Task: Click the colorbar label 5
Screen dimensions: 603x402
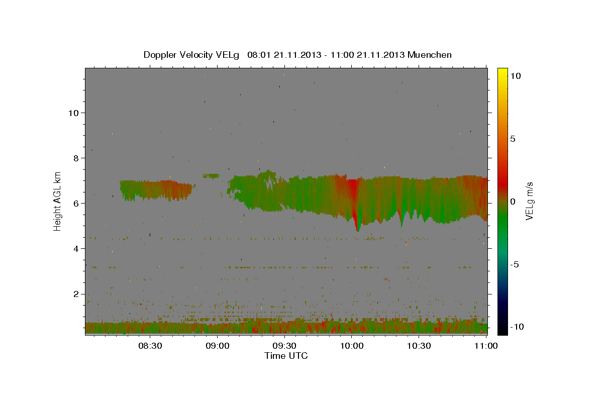Action: click(513, 138)
